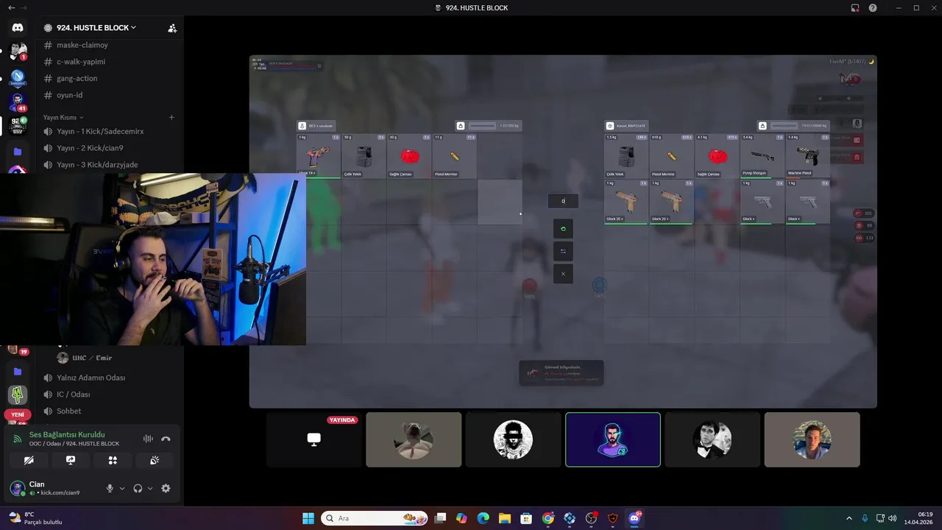
Task: Turn on camera in voice panel
Action: (x=29, y=460)
